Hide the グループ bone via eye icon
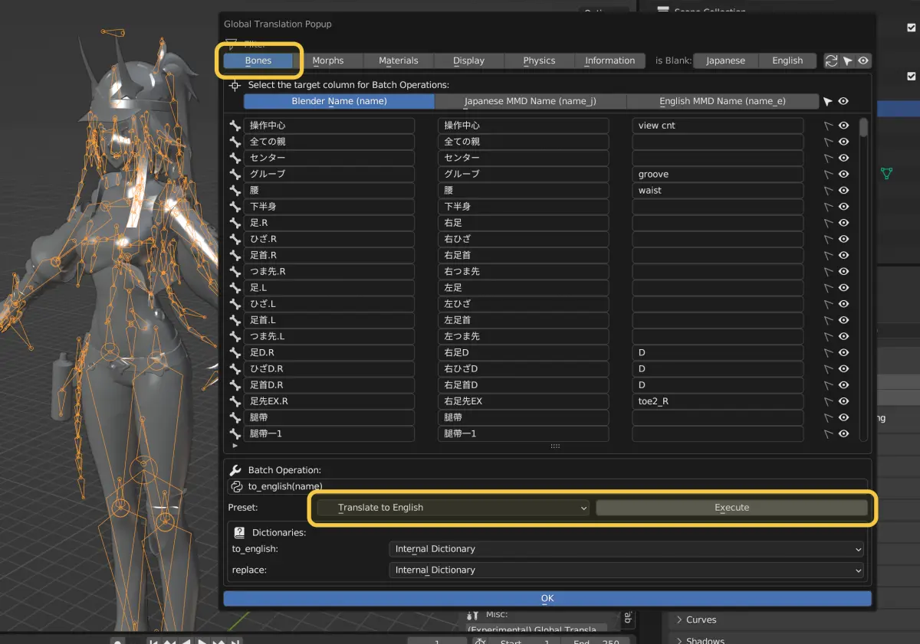The width and height of the screenshot is (920, 644). [x=843, y=174]
